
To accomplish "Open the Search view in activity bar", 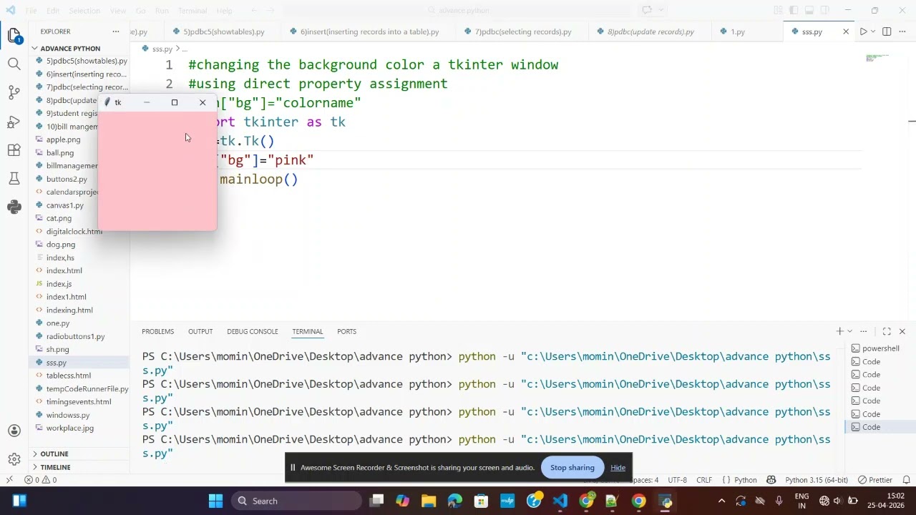I will pyautogui.click(x=14, y=64).
